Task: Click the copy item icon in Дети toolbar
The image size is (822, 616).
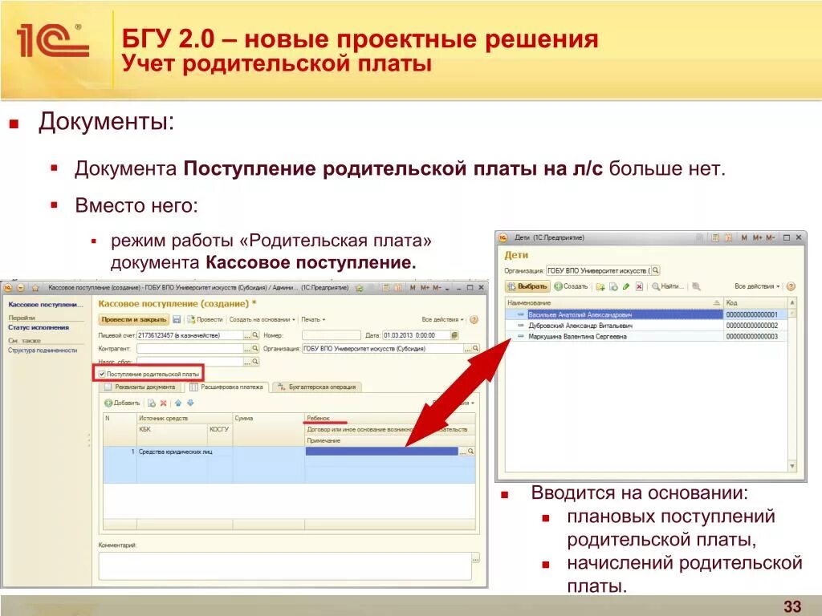Action: pos(613,286)
